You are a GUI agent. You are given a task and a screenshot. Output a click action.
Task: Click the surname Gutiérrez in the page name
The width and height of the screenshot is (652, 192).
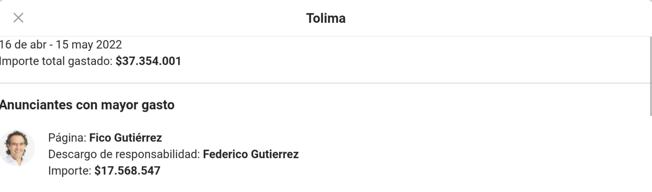click(x=138, y=138)
